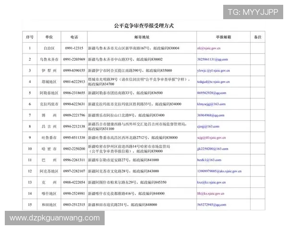Click the 阿勒泰地区 unit cell
Viewport: 288px width, 230px height.
(x=49, y=93)
